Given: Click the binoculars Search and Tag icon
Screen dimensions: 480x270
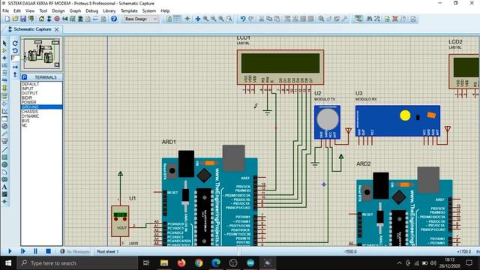Looking at the screenshot, I should 369,19.
